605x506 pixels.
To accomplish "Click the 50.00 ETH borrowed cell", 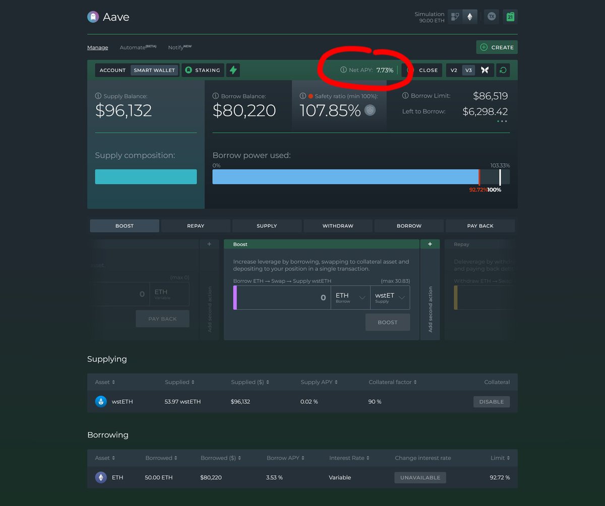I will pyautogui.click(x=159, y=477).
